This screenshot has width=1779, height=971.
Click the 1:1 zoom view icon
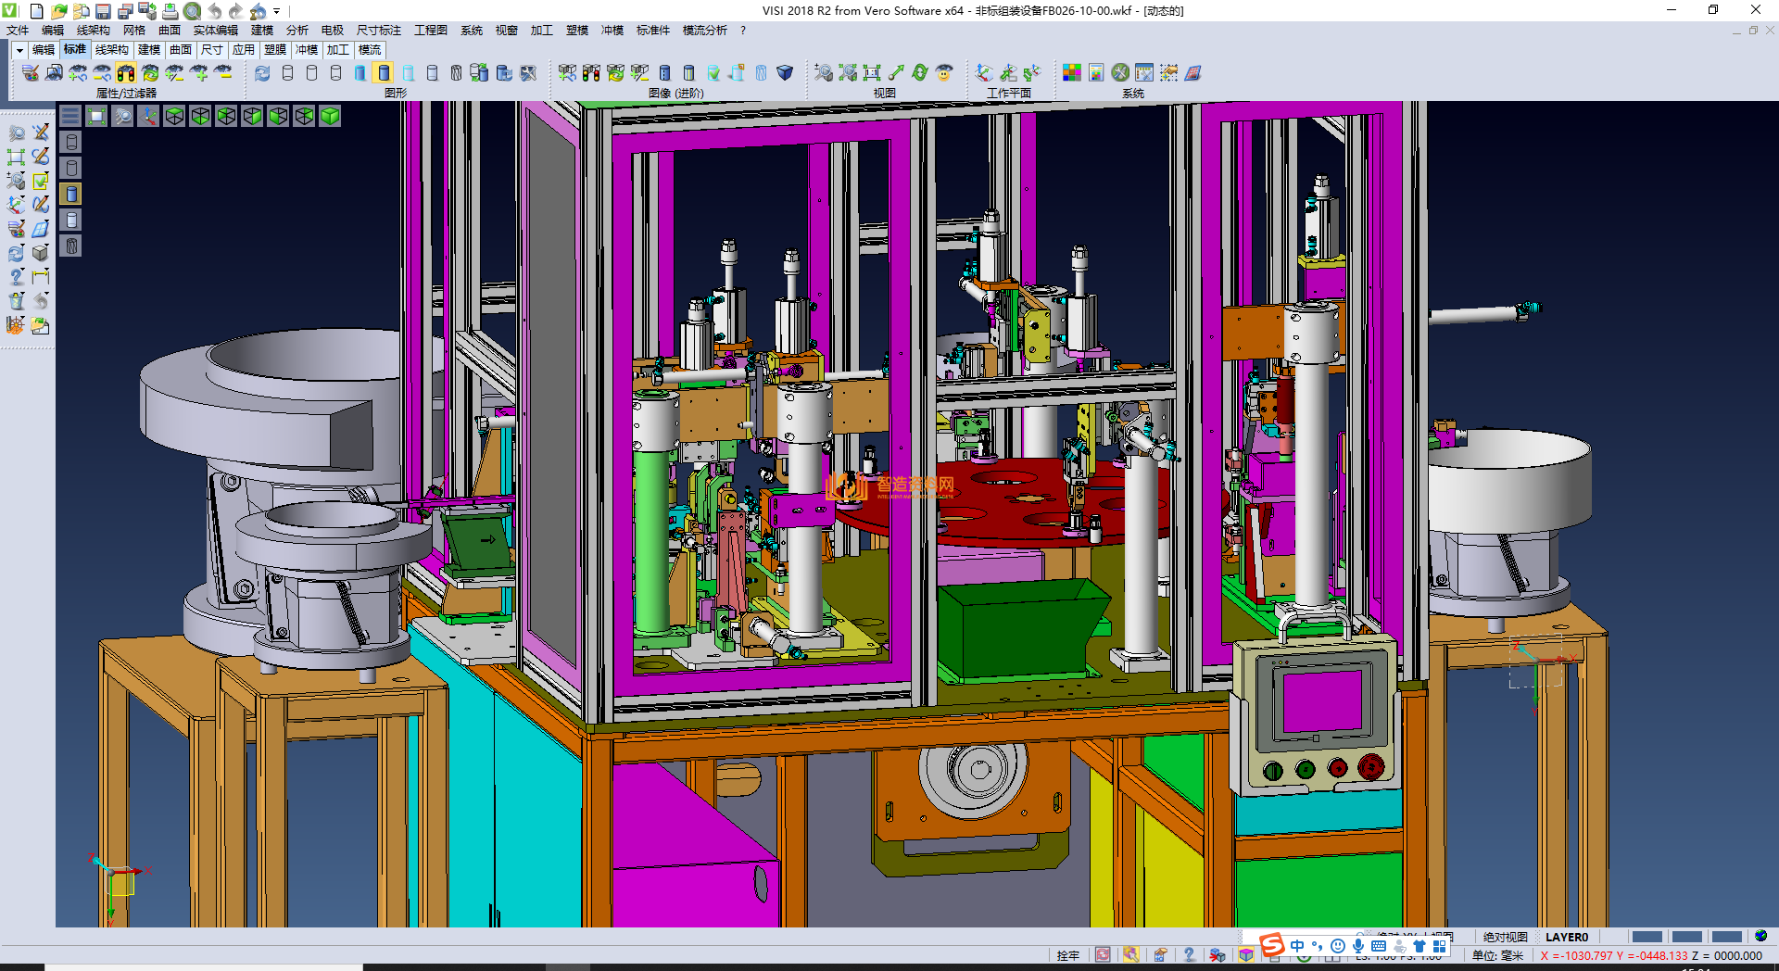[872, 73]
